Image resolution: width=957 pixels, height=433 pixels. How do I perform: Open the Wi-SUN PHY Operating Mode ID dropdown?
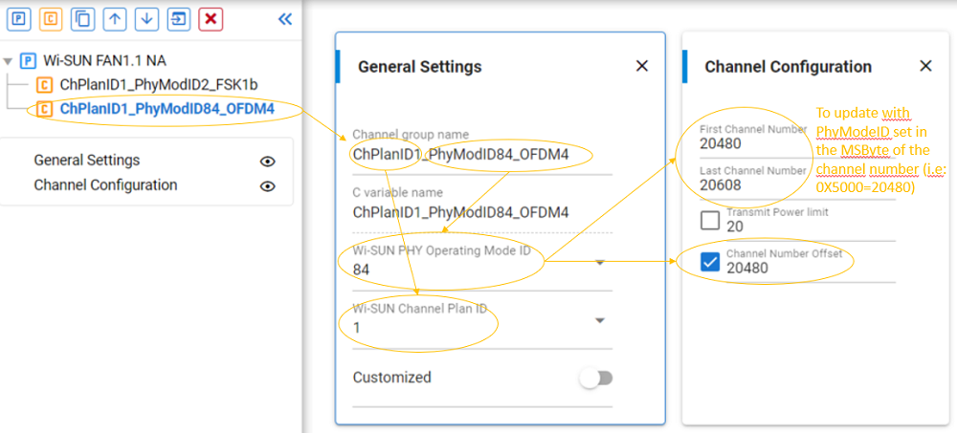(x=482, y=262)
